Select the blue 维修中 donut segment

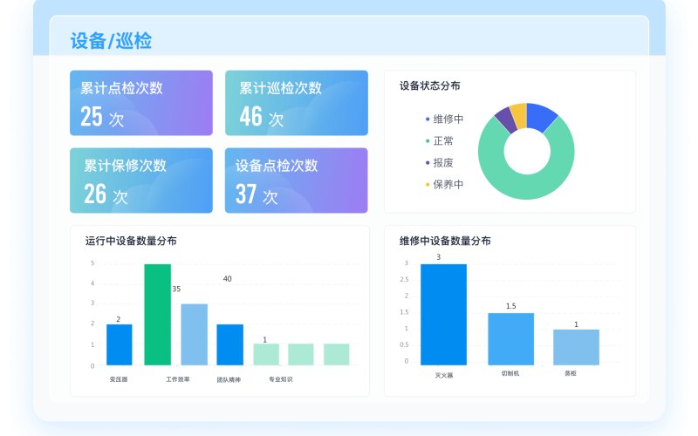[540, 117]
